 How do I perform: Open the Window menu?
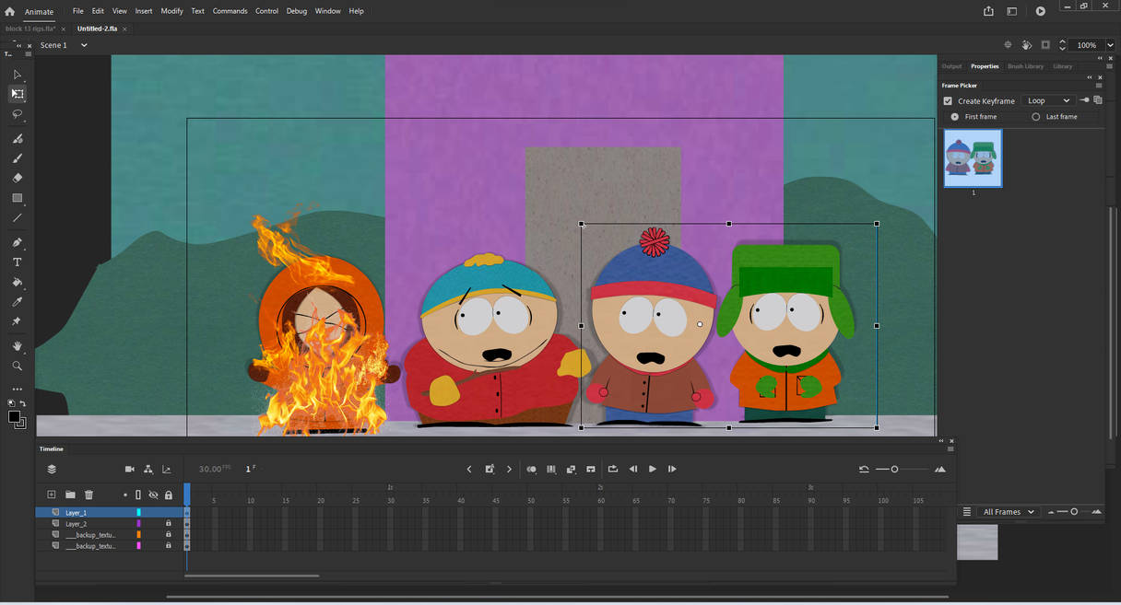(327, 11)
